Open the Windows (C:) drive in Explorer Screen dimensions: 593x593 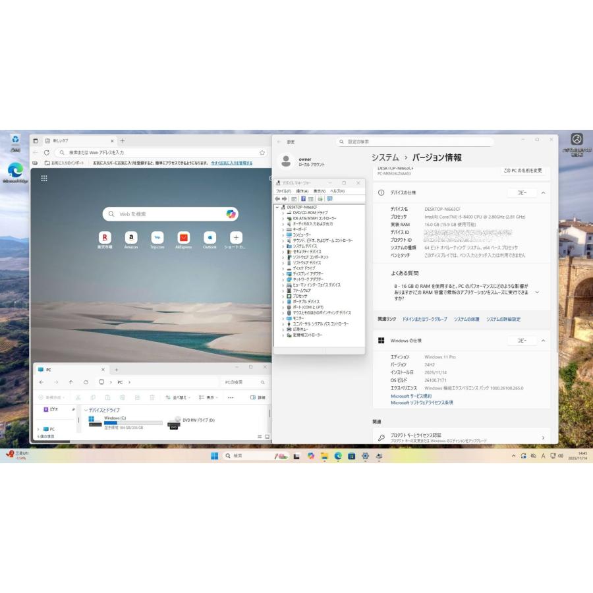pos(125,422)
